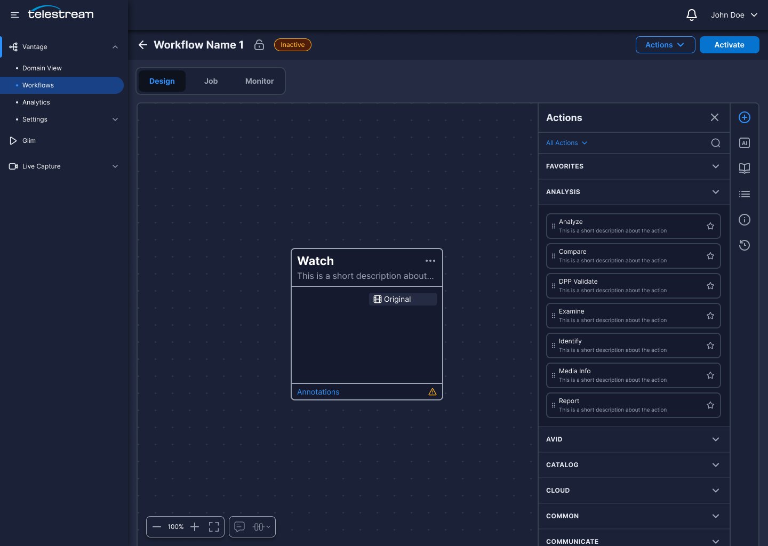Open the list panel icon in the side rail
The width and height of the screenshot is (768, 546).
[745, 194]
